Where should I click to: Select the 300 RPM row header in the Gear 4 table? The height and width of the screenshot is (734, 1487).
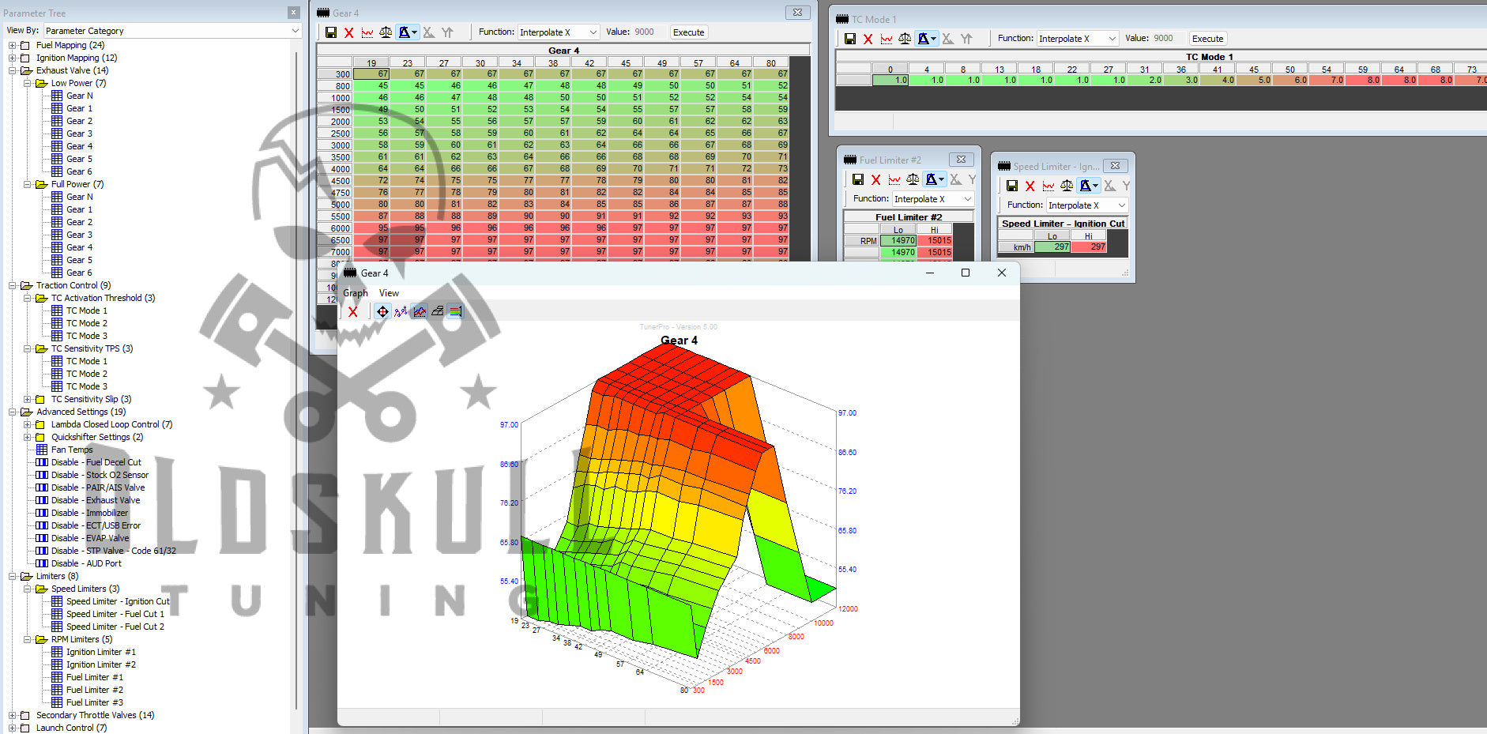(335, 73)
